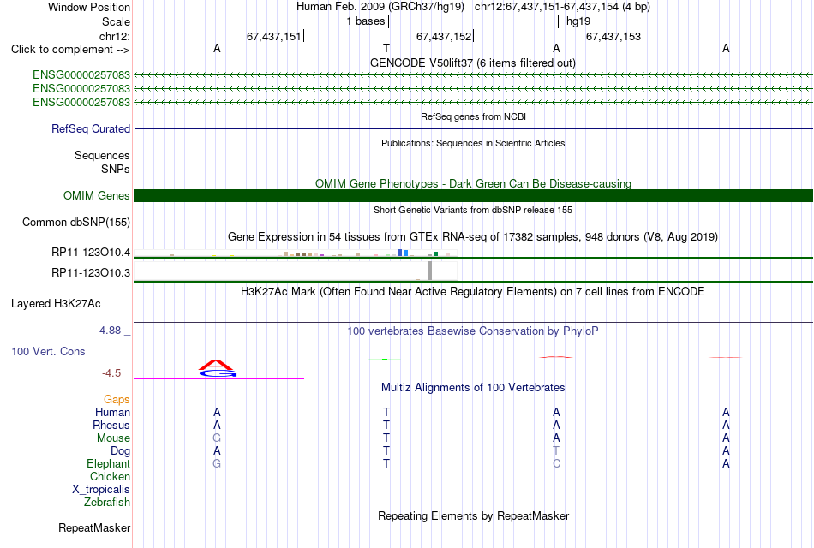Select the RP11-123O10.4 GTEx expression bar chart
This screenshot has height=548, width=814.
point(296,253)
